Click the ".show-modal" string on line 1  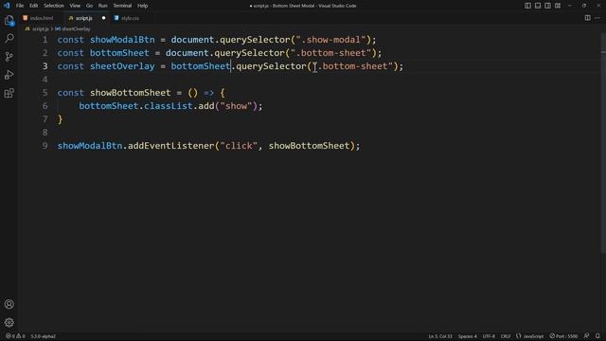pyautogui.click(x=330, y=40)
